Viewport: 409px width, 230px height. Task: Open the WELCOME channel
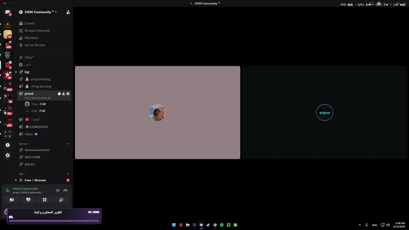pos(44,157)
